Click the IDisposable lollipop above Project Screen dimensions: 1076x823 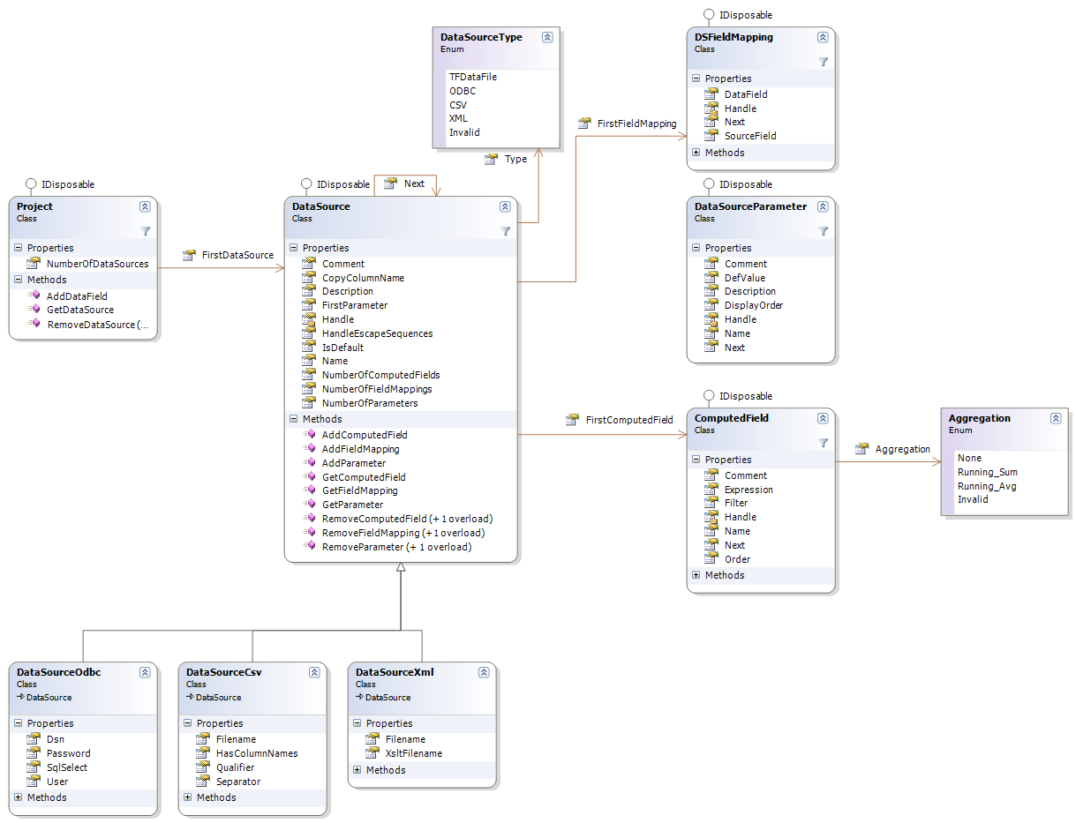click(32, 184)
